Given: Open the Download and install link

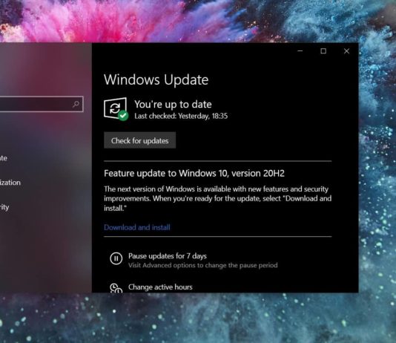Looking at the screenshot, I should 137,227.
